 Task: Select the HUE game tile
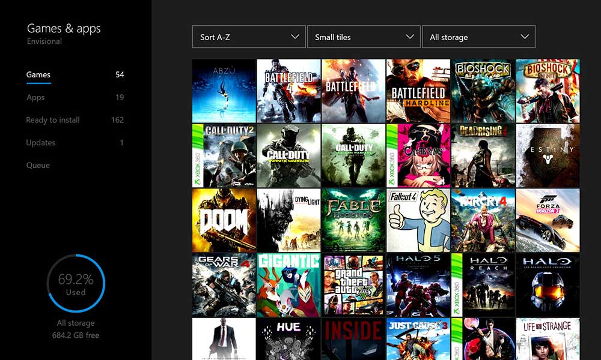click(288, 339)
